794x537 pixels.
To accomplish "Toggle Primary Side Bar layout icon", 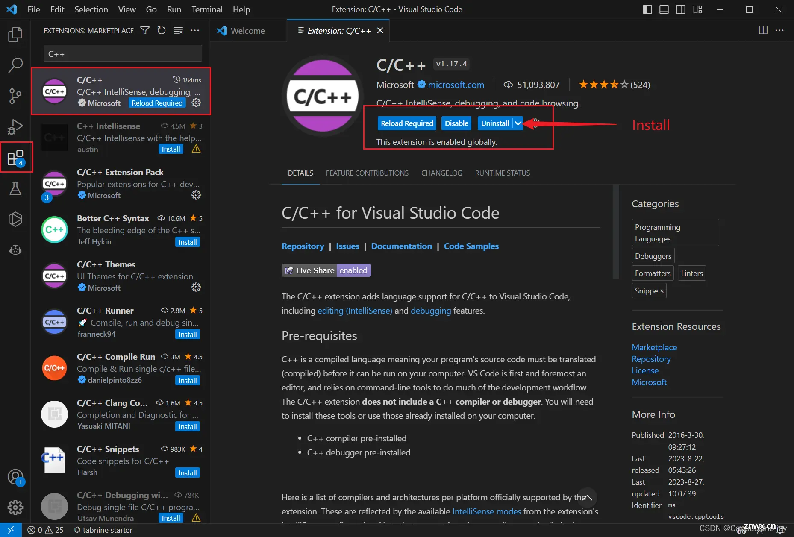I will pyautogui.click(x=647, y=9).
